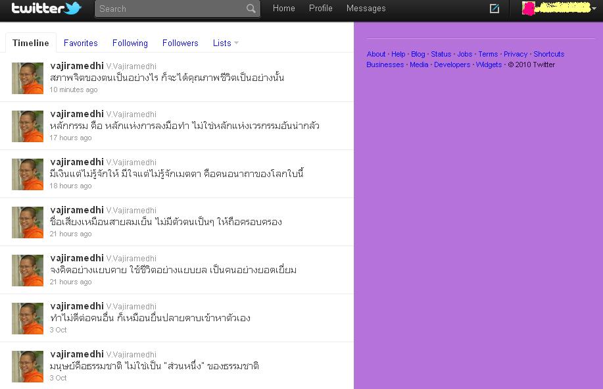
Task: Click vajiramedhi username on 10 minutes ago tweet
Action: point(77,66)
